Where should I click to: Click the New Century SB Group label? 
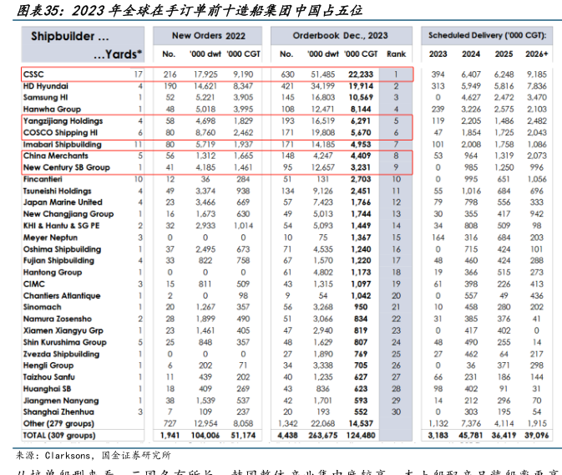click(66, 167)
